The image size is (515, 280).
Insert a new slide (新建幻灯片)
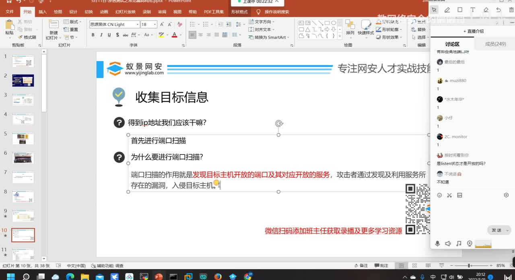(x=53, y=29)
